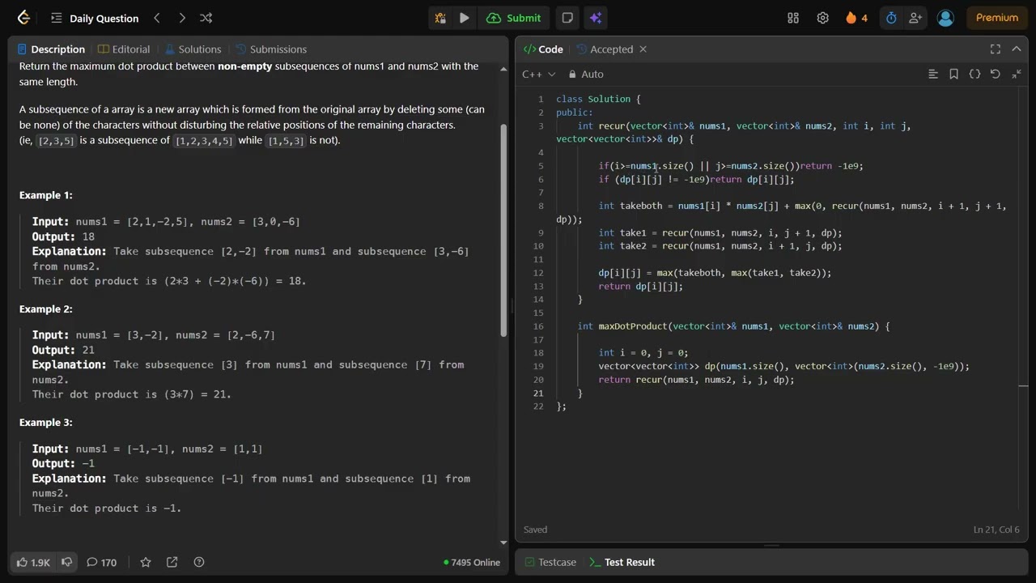Image resolution: width=1036 pixels, height=583 pixels.
Task: Click the Premium button
Action: 997,18
